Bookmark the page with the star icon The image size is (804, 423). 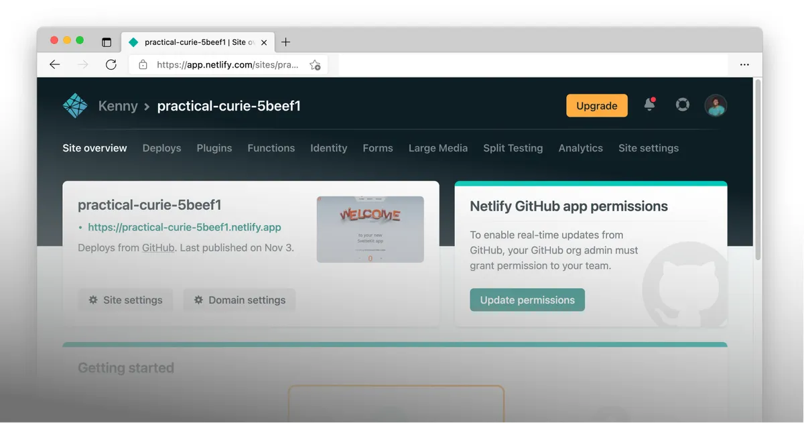(315, 65)
